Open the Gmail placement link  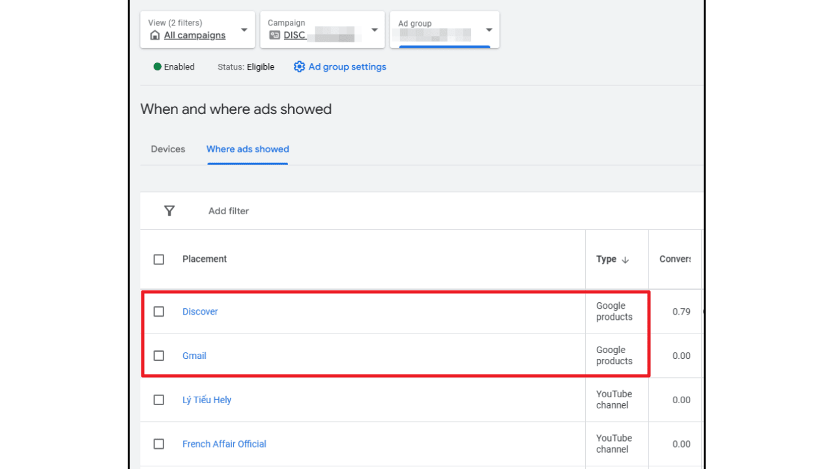194,356
